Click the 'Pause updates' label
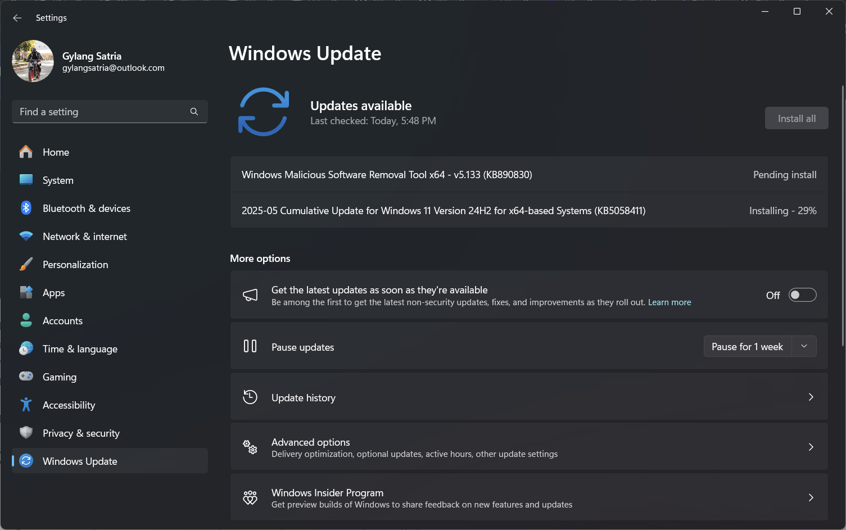 click(x=302, y=347)
